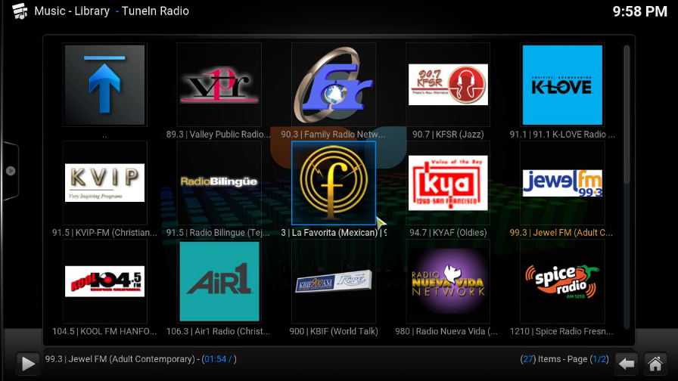Select the KYA San Francisco logo tile
678x381 pixels.
(x=448, y=183)
